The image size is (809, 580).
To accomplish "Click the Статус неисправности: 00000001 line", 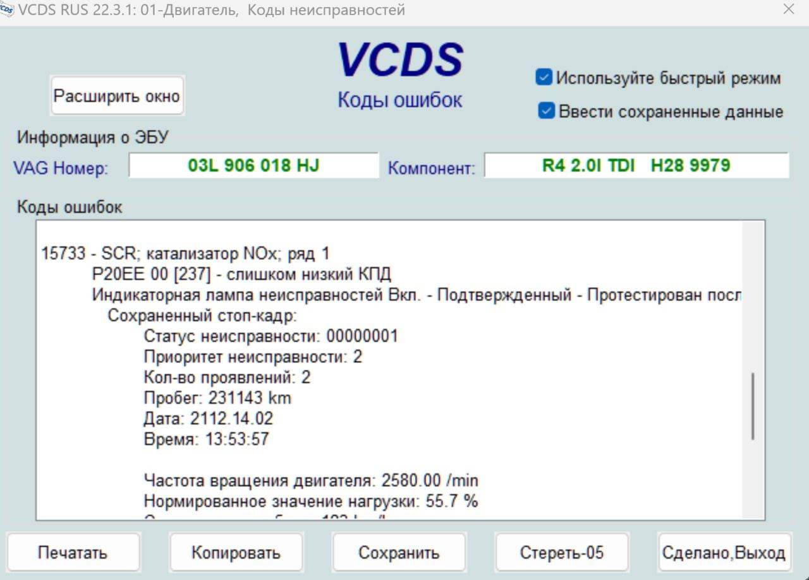I will [x=271, y=336].
